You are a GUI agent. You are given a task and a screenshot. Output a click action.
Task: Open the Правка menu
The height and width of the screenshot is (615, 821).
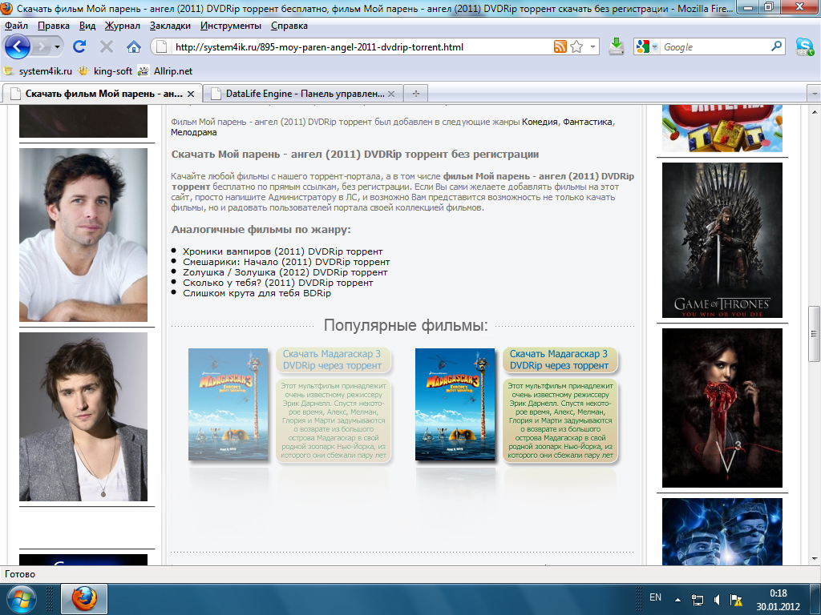click(54, 26)
